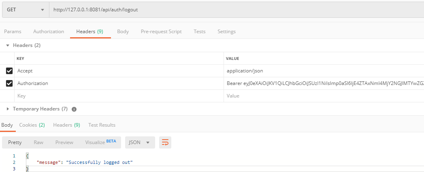Switch to the Params tab
Viewport: 424px width, 172px height.
pyautogui.click(x=13, y=32)
